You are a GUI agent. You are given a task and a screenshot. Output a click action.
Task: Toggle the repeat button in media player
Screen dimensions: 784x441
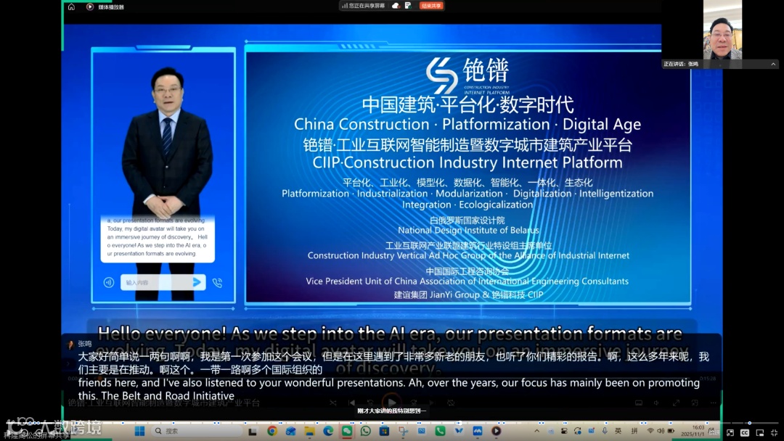click(x=451, y=403)
